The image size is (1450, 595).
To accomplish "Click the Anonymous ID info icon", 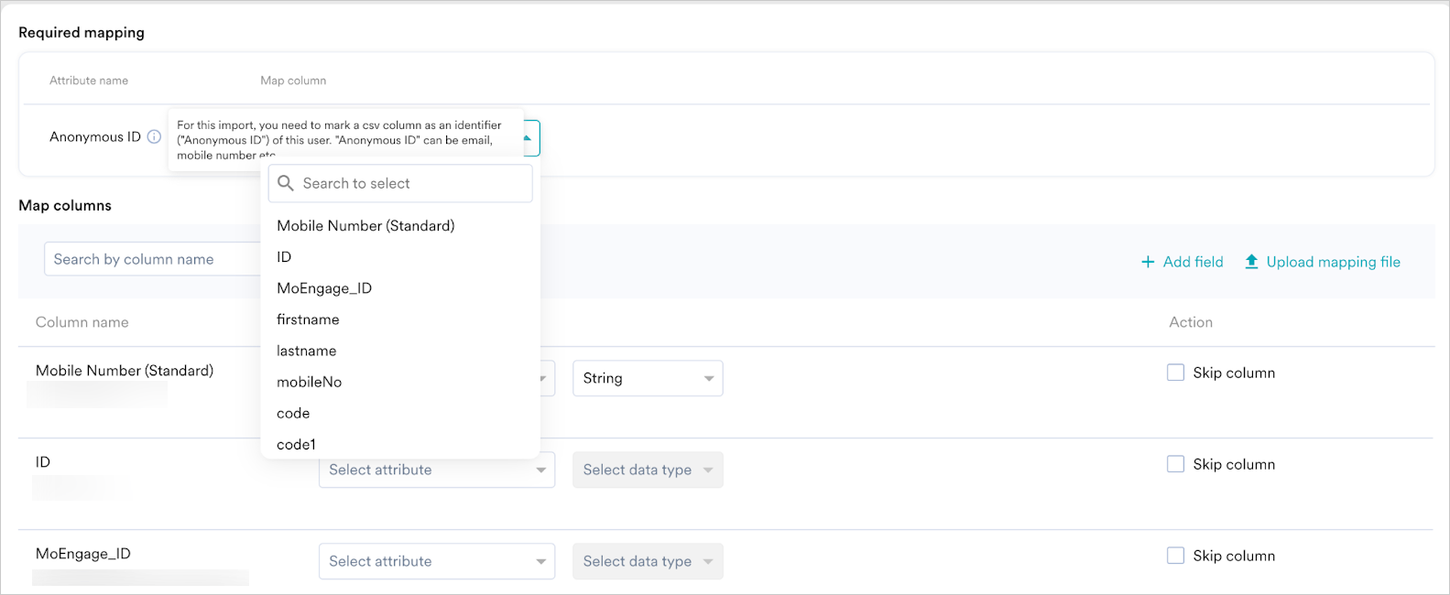I will (154, 137).
